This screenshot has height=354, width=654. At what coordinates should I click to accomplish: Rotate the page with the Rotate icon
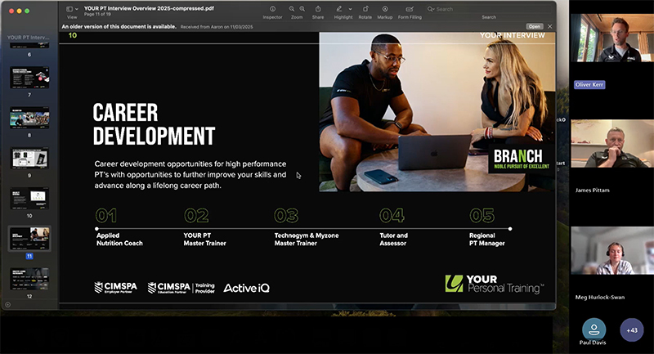click(x=365, y=8)
